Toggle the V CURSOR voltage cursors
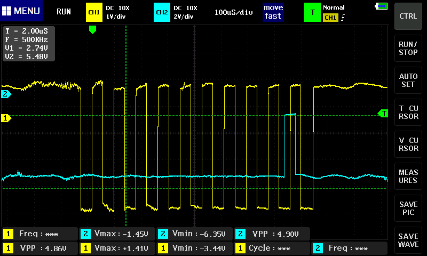Screen dimensions: 427x256 (408, 145)
